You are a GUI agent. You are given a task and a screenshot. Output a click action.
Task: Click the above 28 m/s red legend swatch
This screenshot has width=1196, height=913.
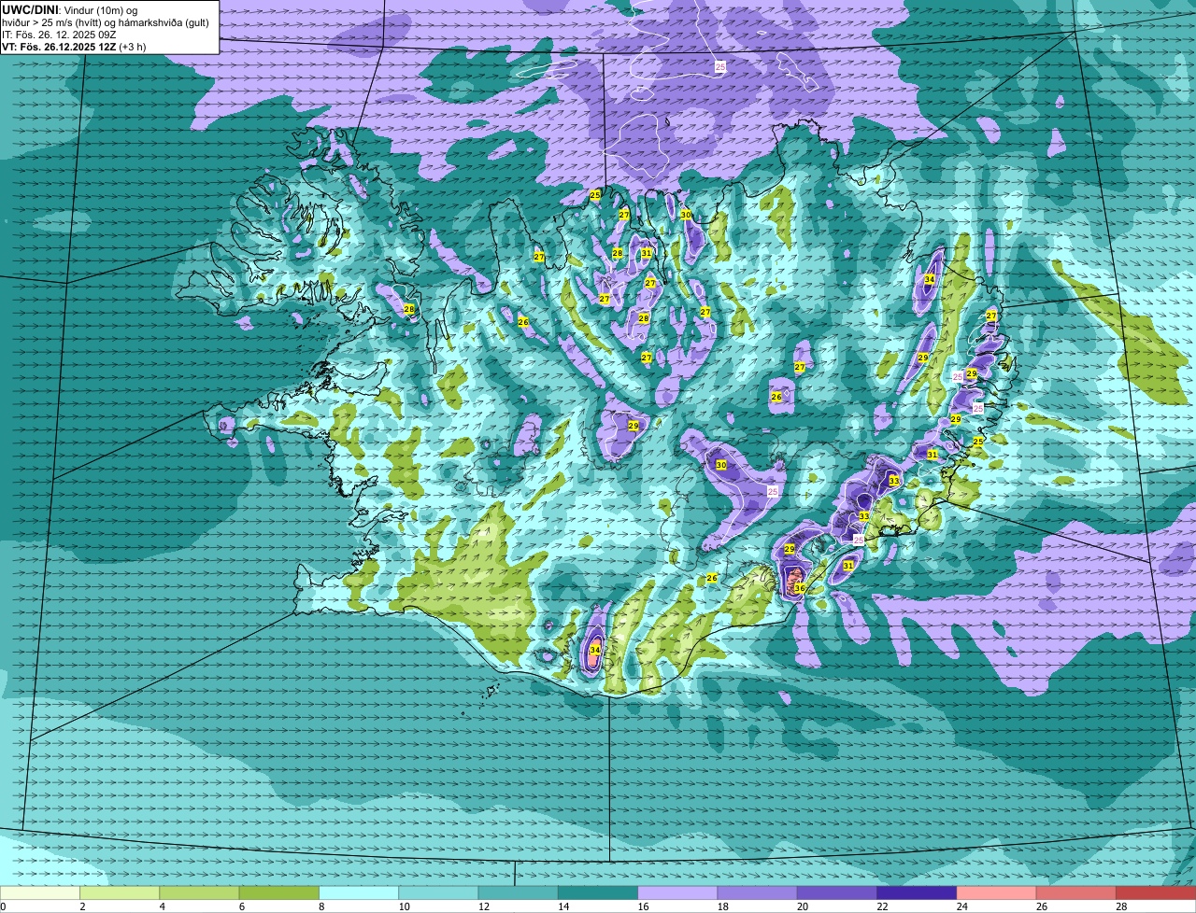click(1156, 892)
